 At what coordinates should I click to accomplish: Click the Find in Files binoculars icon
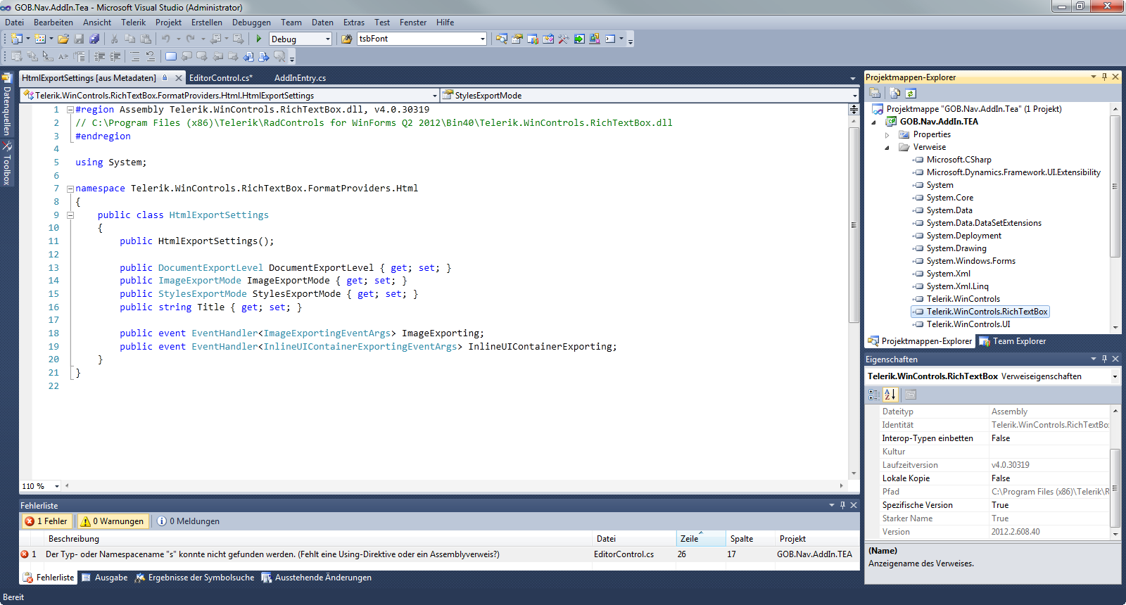point(347,39)
